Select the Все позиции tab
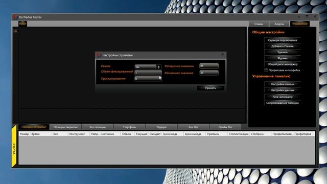 98,127
